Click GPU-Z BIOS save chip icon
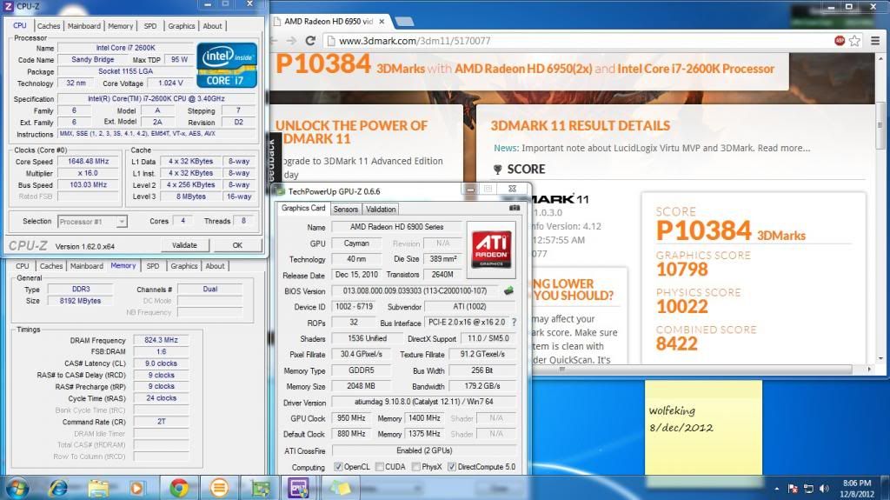Image resolution: width=890 pixels, height=500 pixels. tap(508, 290)
